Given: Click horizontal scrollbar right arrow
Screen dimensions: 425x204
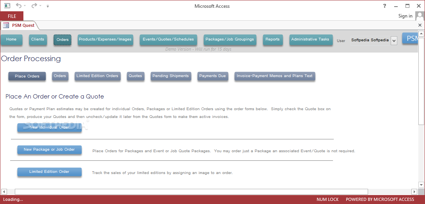Looking at the screenshot, I should coord(414,192).
